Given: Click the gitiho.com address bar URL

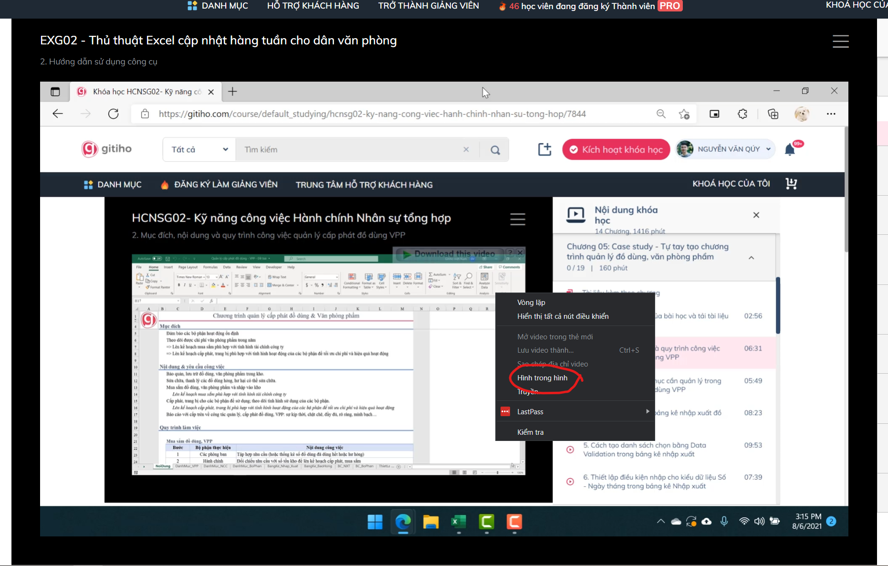Looking at the screenshot, I should coord(372,114).
